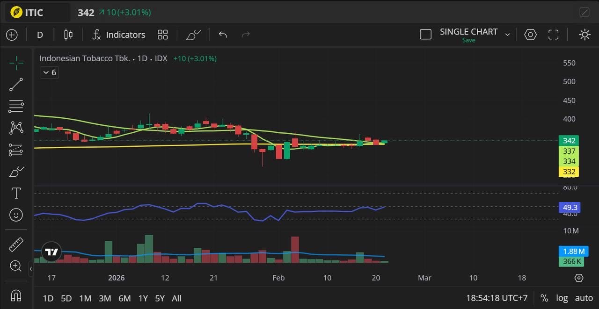This screenshot has height=309, width=599.
Task: Change the D timeframe interval
Action: [x=40, y=35]
